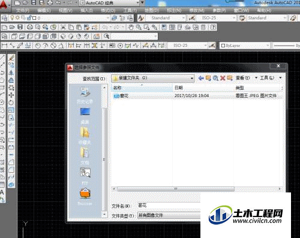Expand the ISO-25 dropdown in Styles toolbar
This screenshot has width=300, height=238.
pos(234,18)
